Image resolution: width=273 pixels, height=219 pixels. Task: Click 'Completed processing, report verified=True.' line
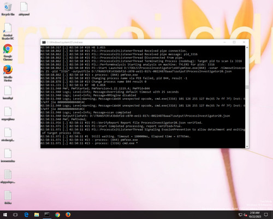(111, 126)
